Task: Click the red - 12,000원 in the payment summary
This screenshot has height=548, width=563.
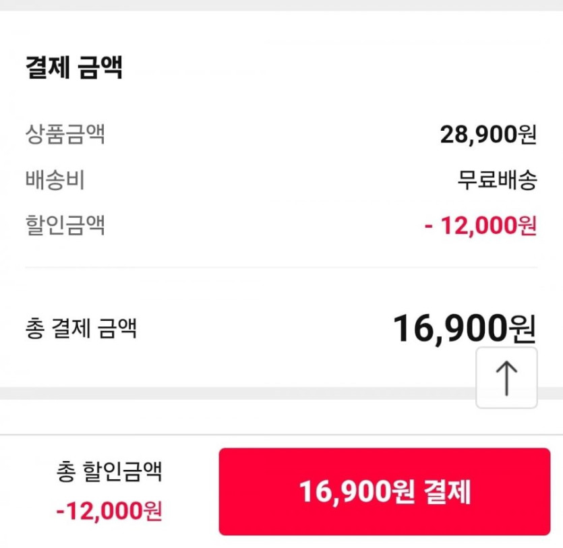Action: [x=481, y=225]
